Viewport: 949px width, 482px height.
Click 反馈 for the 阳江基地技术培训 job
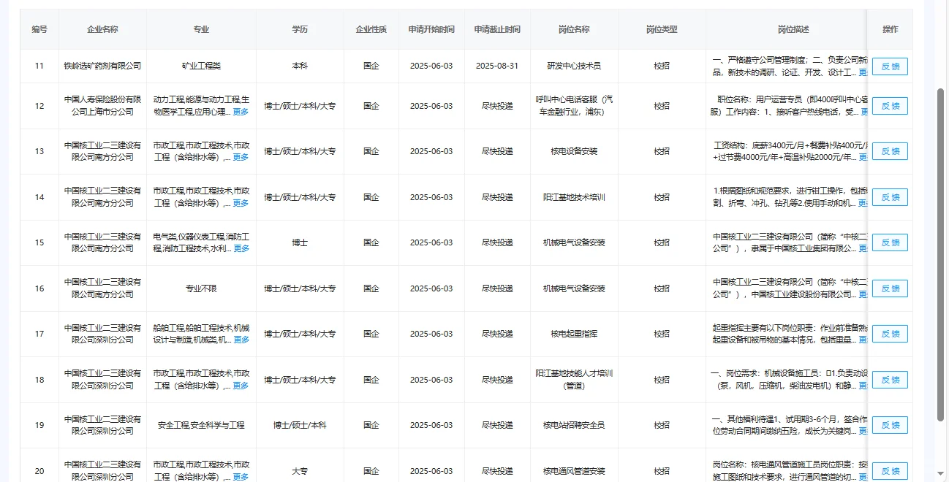coord(889,196)
